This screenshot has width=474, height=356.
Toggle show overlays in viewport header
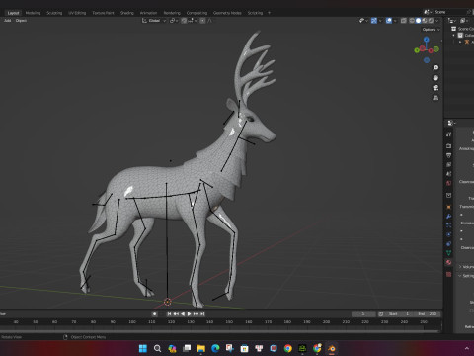coord(389,21)
